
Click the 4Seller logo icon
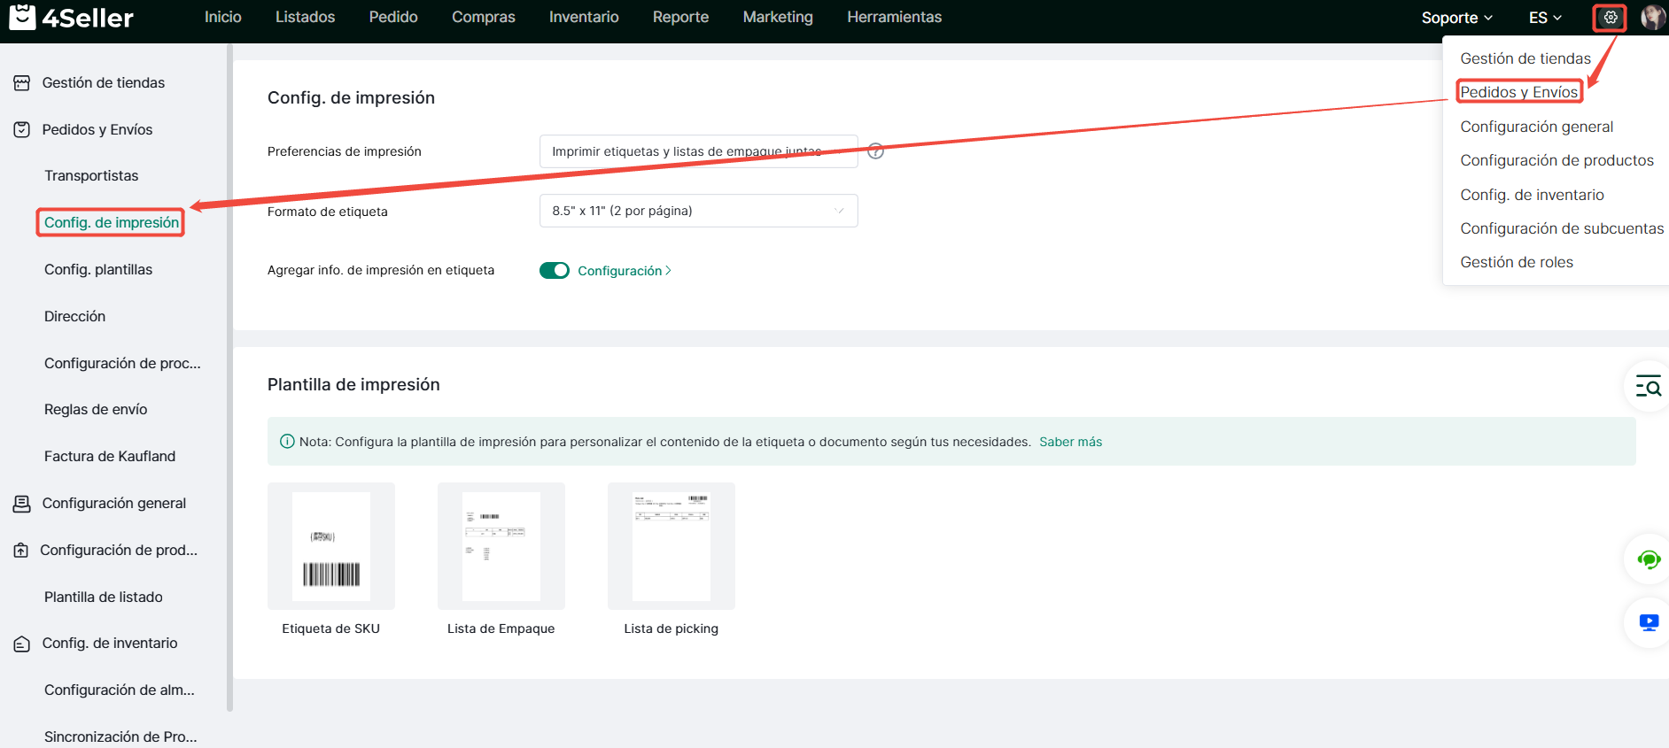[22, 17]
